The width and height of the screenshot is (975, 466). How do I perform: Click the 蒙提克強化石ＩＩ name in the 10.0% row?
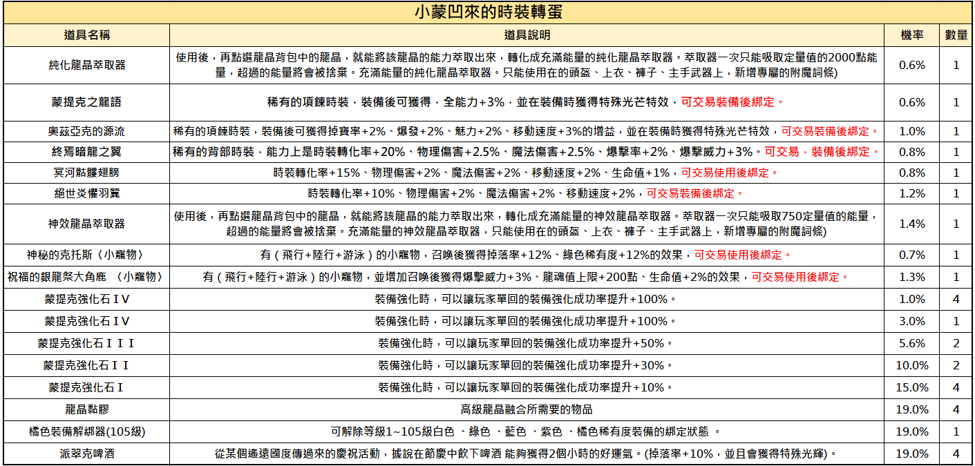click(87, 365)
